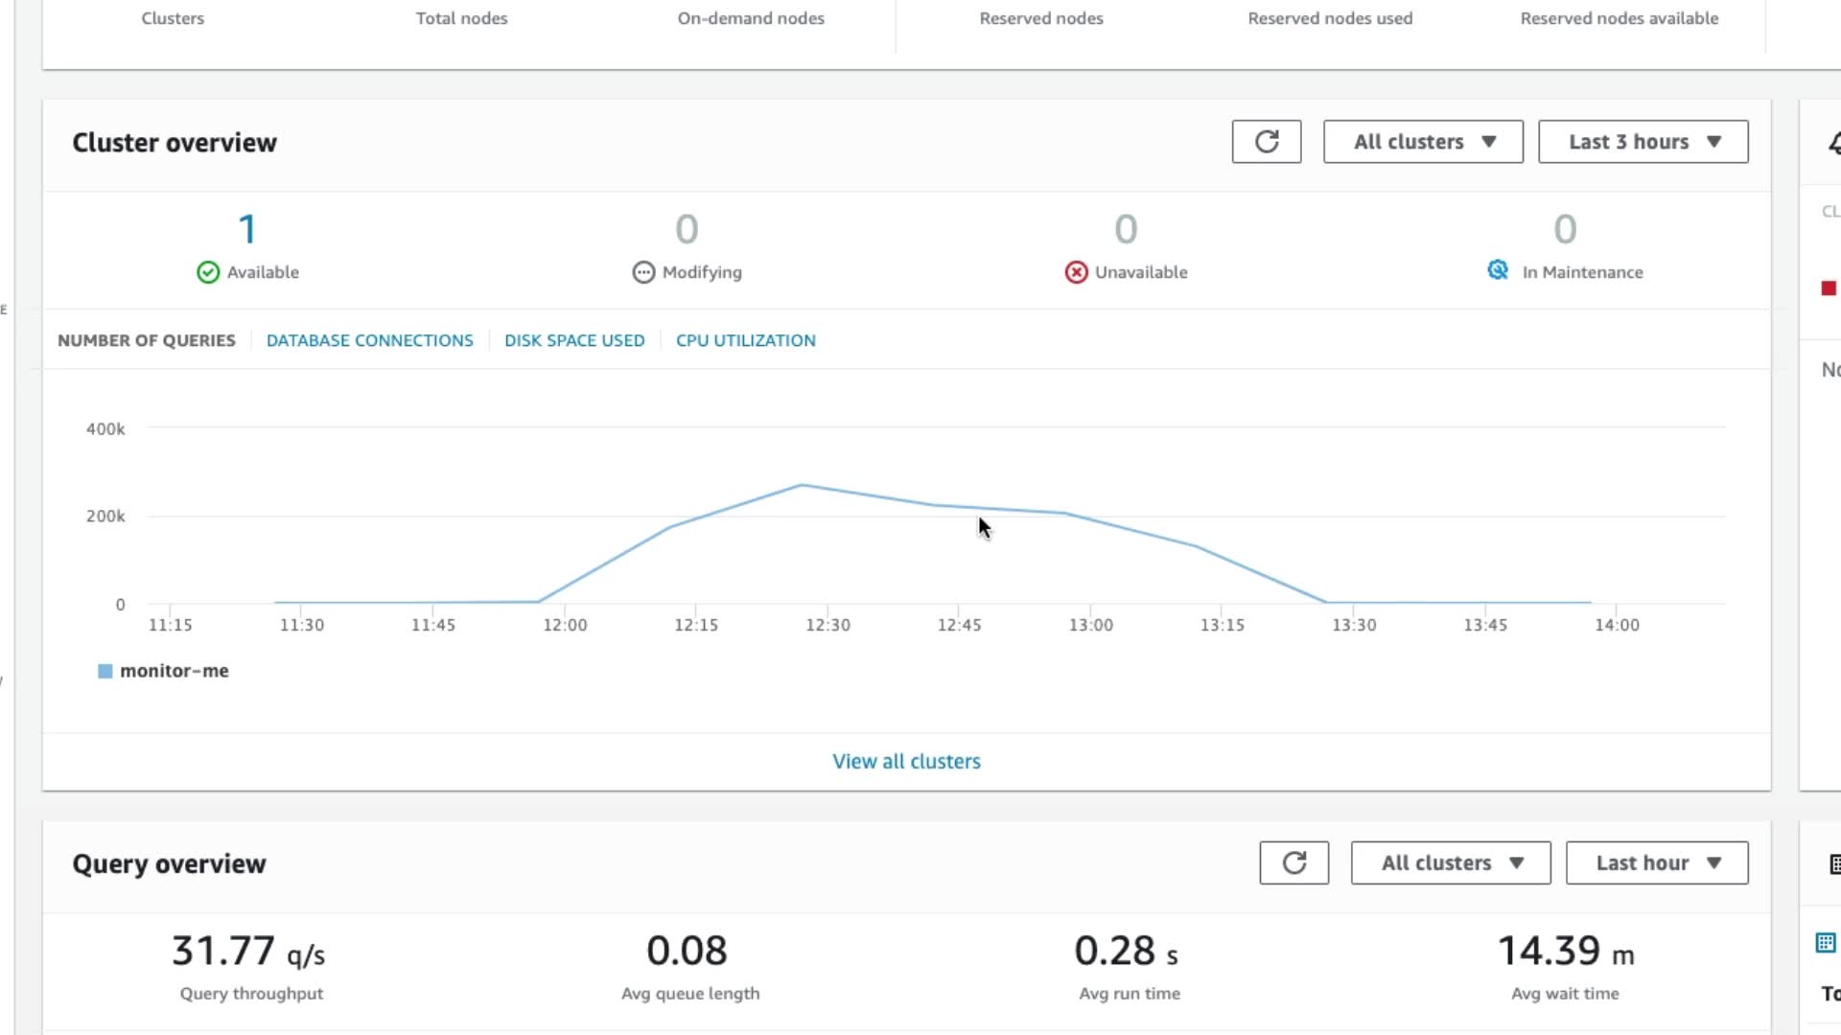Click the available clusters count 1

point(247,229)
